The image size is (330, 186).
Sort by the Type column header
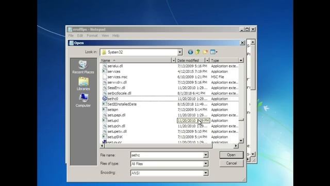click(224, 60)
